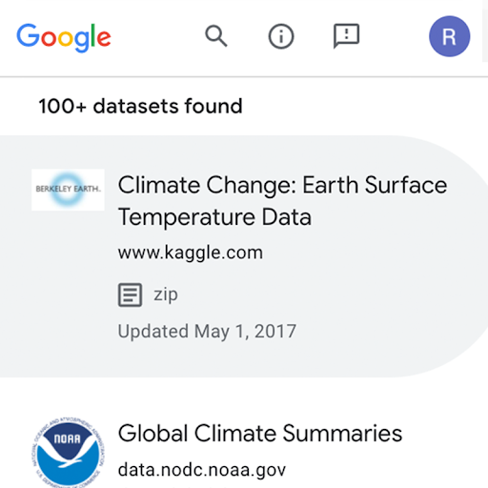488x488 pixels.
Task: Click empty header space between logo and search
Action: [x=158, y=36]
